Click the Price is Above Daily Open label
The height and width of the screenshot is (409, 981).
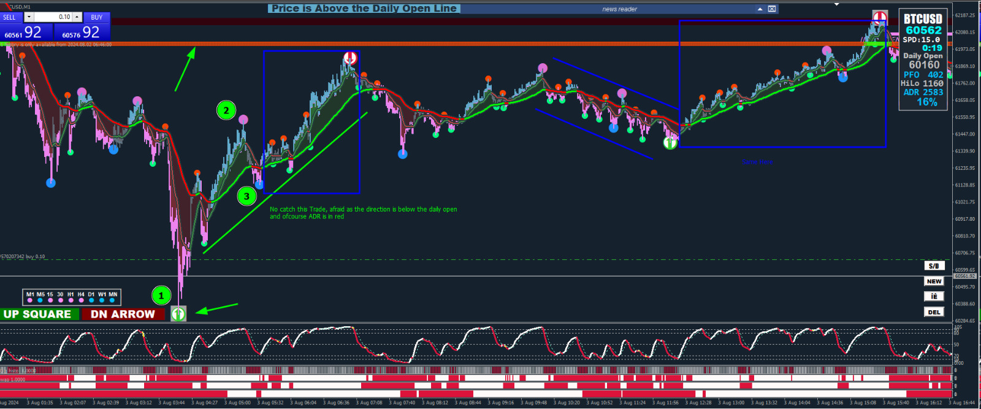click(364, 9)
